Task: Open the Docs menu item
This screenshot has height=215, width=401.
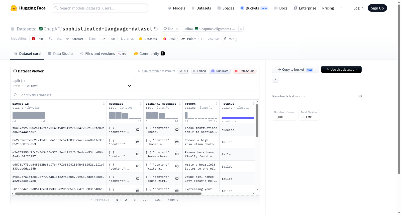Action: [281, 8]
